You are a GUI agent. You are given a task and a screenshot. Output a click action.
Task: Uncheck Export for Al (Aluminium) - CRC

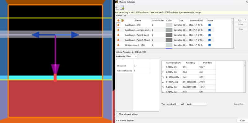210,45
